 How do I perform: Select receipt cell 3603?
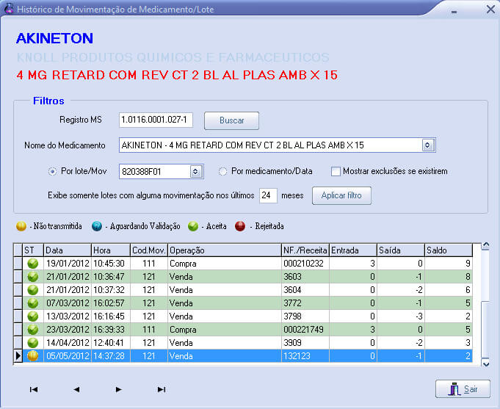click(x=305, y=277)
